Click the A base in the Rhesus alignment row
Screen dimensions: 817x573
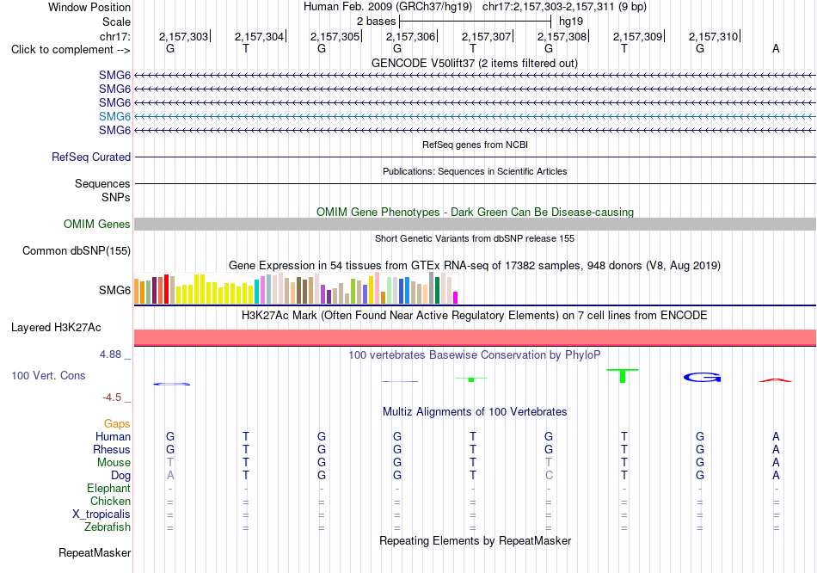click(x=776, y=449)
